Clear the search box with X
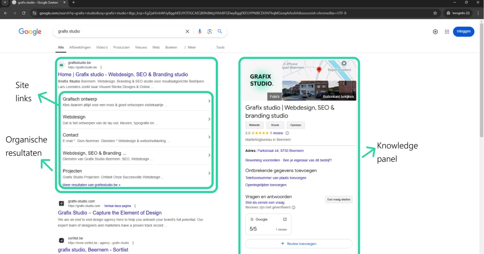The height and width of the screenshot is (254, 484). coord(187,31)
